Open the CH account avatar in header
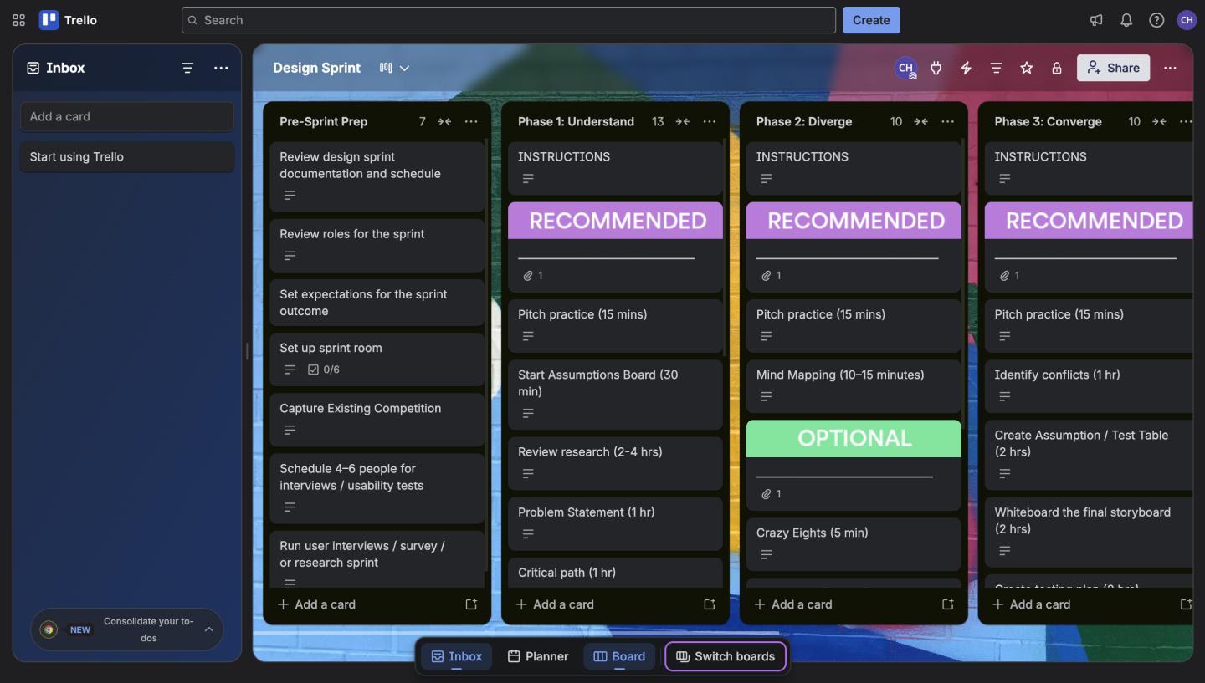The width and height of the screenshot is (1205, 683). [x=1187, y=20]
